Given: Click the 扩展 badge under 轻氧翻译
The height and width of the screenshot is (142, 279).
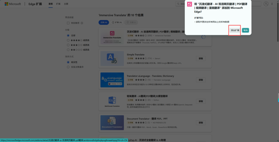Looking at the screenshot, I should point(131,100).
